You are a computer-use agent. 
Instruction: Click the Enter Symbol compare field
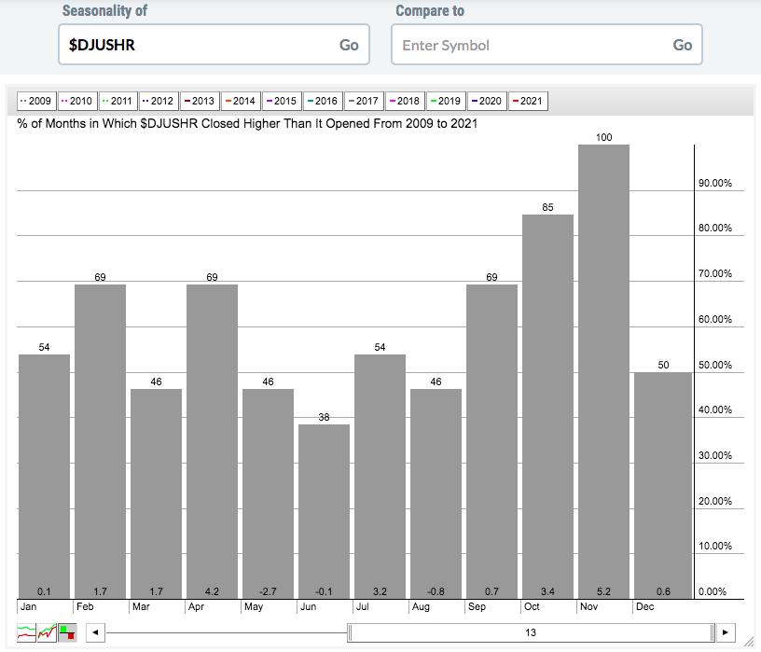click(529, 45)
